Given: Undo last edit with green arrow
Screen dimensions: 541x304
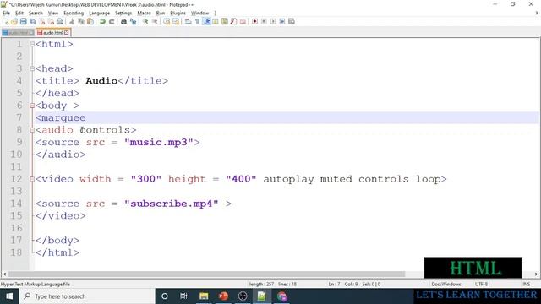Looking at the screenshot, I should pos(102,21).
